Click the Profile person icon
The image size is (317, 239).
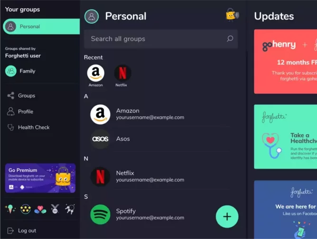[x=11, y=111]
